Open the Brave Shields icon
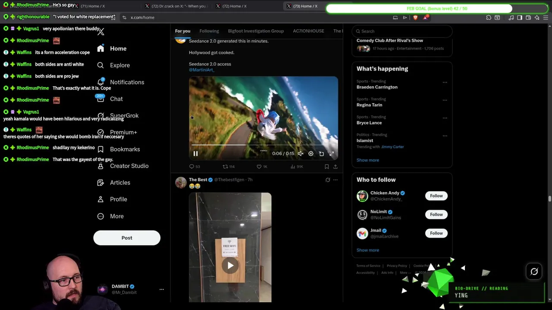This screenshot has width=552, height=310. coord(415,18)
